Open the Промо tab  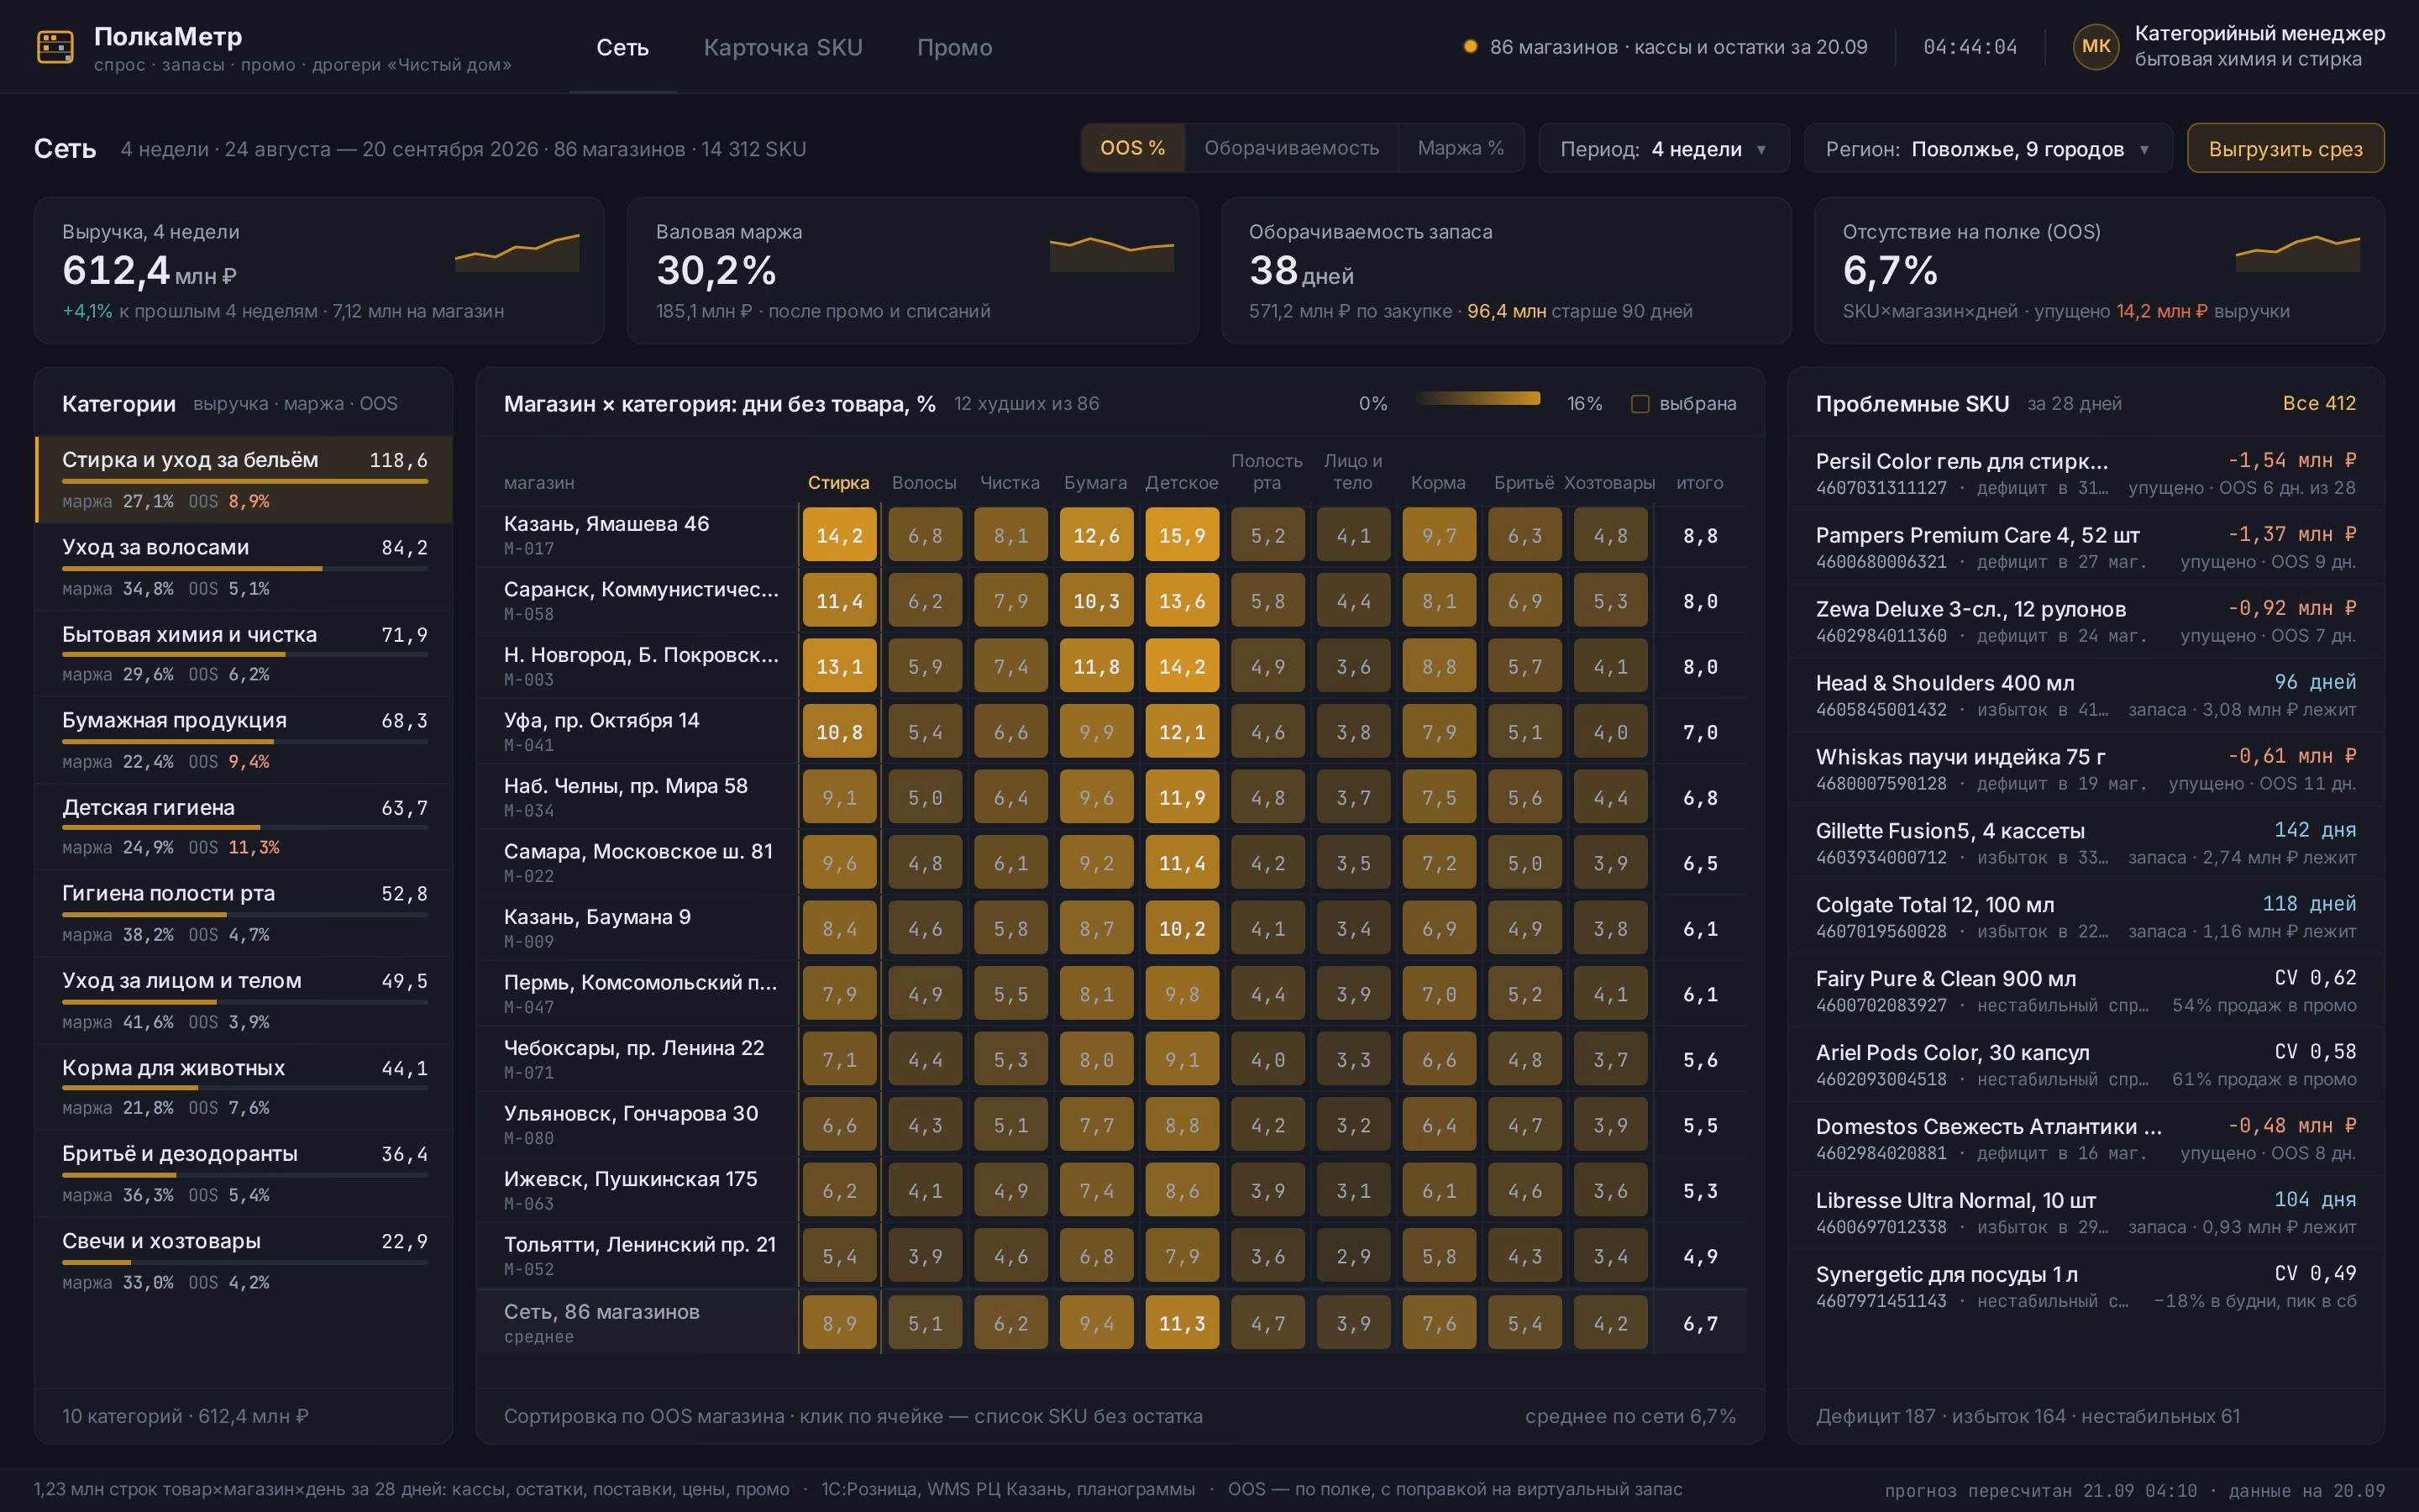click(x=955, y=47)
